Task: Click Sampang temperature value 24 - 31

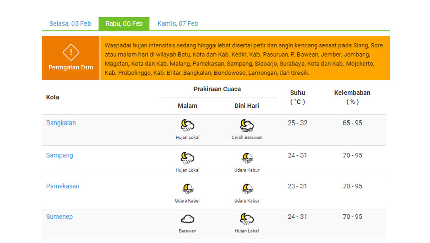Action: point(297,156)
